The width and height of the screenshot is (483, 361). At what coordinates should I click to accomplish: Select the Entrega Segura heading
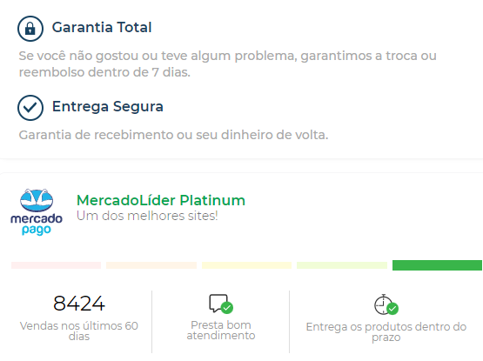click(x=108, y=107)
